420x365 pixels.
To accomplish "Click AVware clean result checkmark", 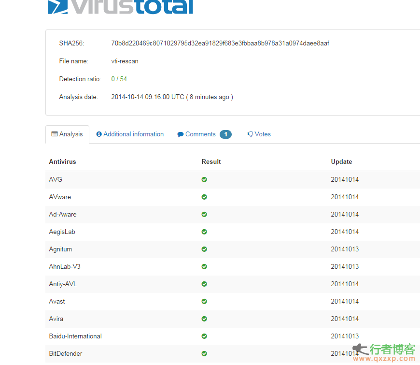I will [x=204, y=197].
